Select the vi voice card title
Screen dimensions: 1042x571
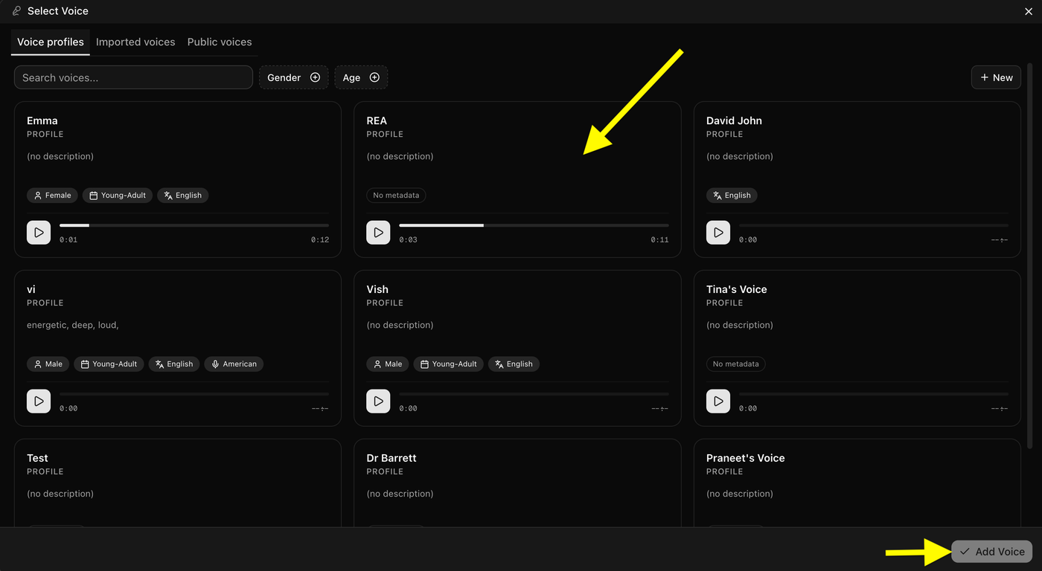[31, 289]
